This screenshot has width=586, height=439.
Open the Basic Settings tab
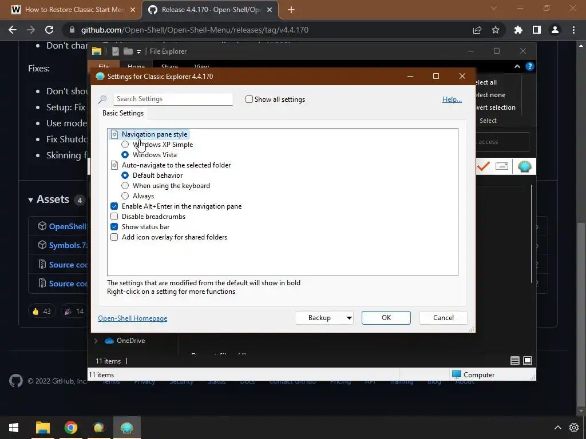point(123,113)
